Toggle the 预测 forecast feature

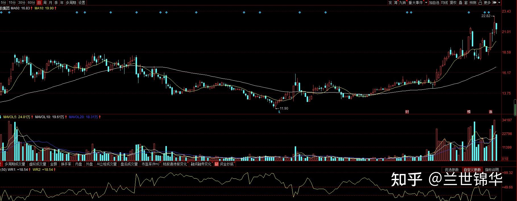click(473, 3)
